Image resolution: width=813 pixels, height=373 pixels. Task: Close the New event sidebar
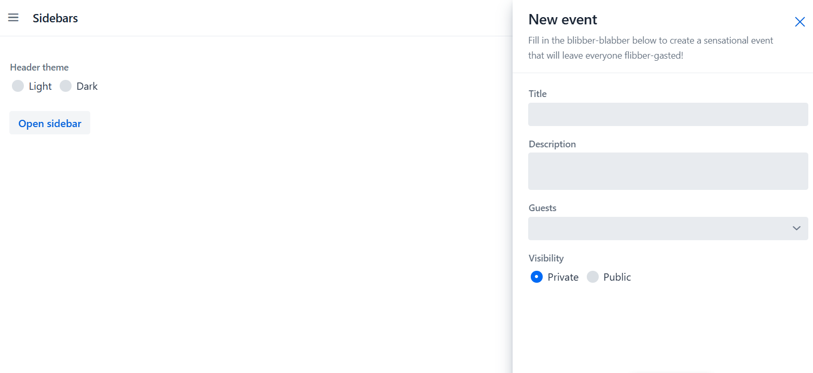coord(800,22)
